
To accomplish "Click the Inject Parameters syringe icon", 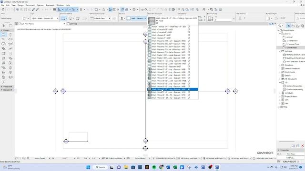I will 37,9.
